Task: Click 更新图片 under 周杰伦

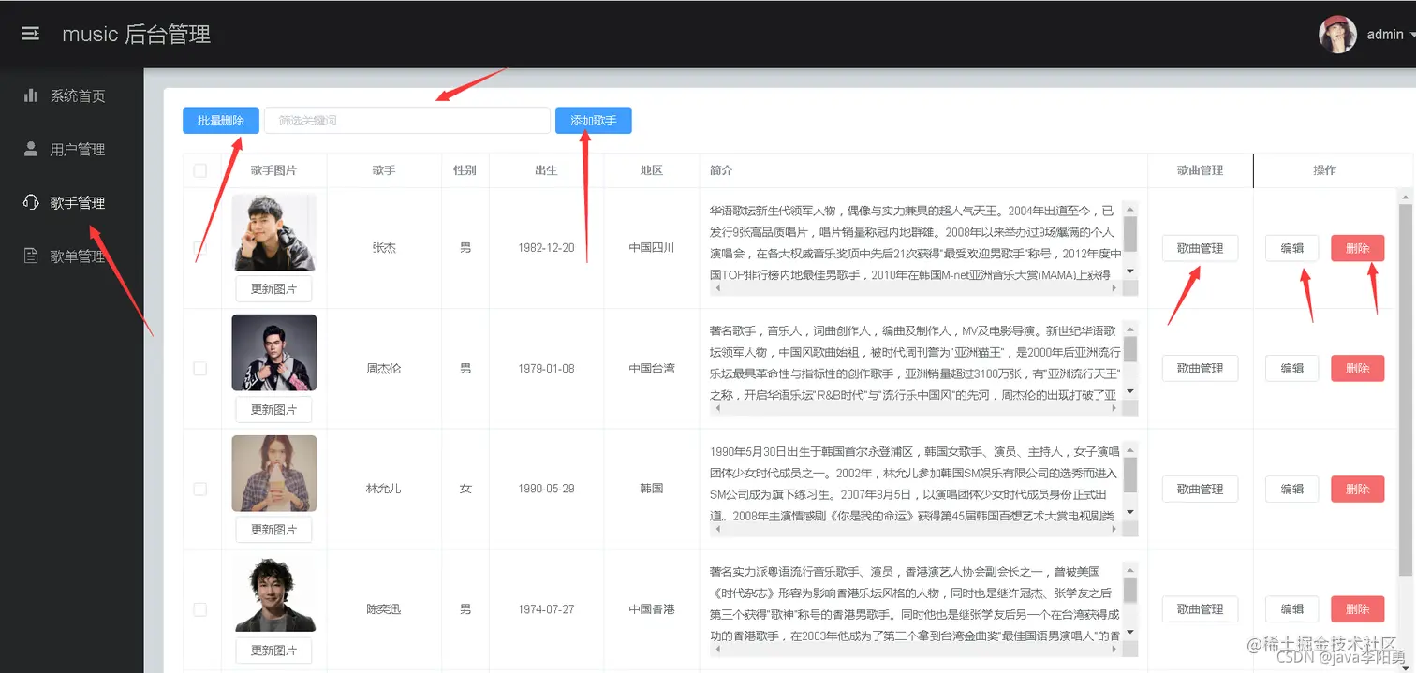Action: [273, 410]
